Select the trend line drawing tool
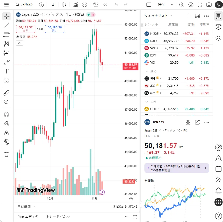This screenshot has height=222, width=223. point(6,25)
